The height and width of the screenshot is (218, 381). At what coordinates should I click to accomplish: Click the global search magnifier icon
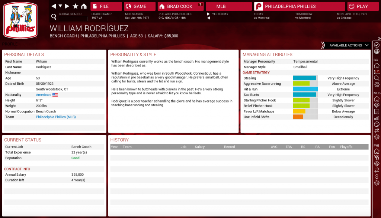pos(54,16)
